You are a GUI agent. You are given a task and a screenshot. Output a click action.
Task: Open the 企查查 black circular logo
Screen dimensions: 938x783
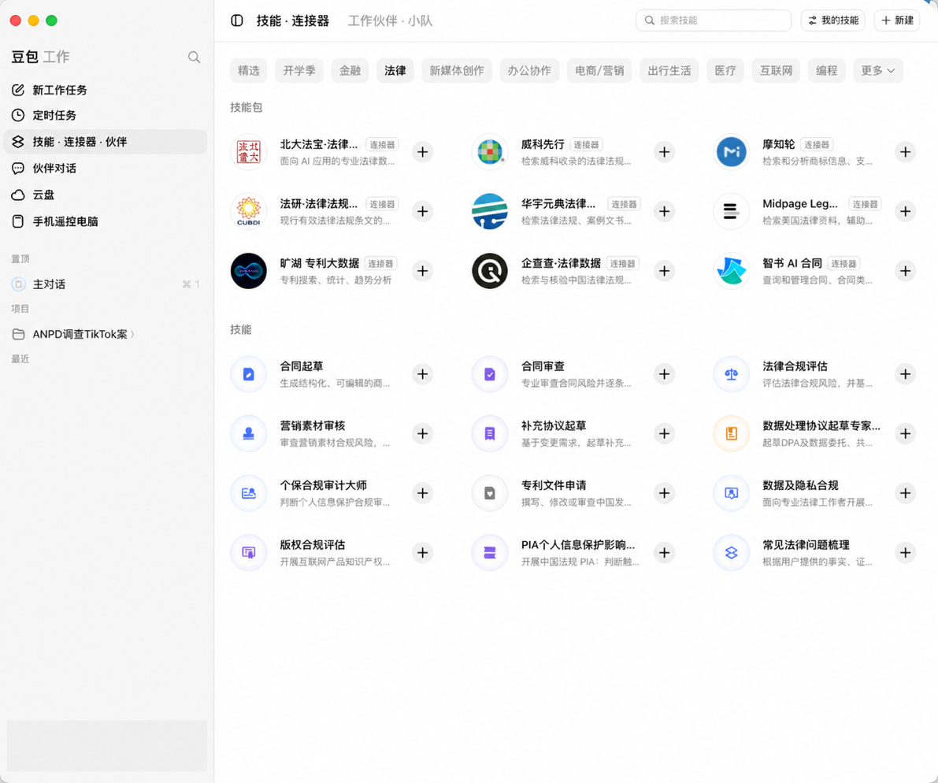(490, 271)
